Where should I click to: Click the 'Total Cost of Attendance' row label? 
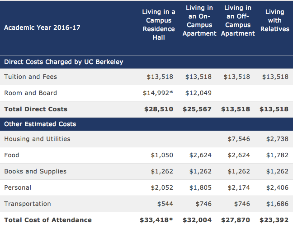48,220
